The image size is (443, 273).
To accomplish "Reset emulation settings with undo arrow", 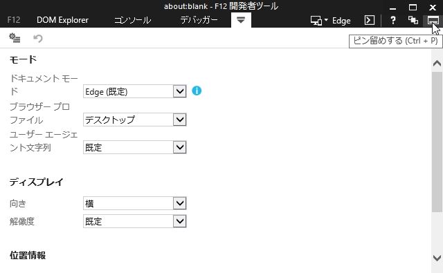I will [38, 38].
